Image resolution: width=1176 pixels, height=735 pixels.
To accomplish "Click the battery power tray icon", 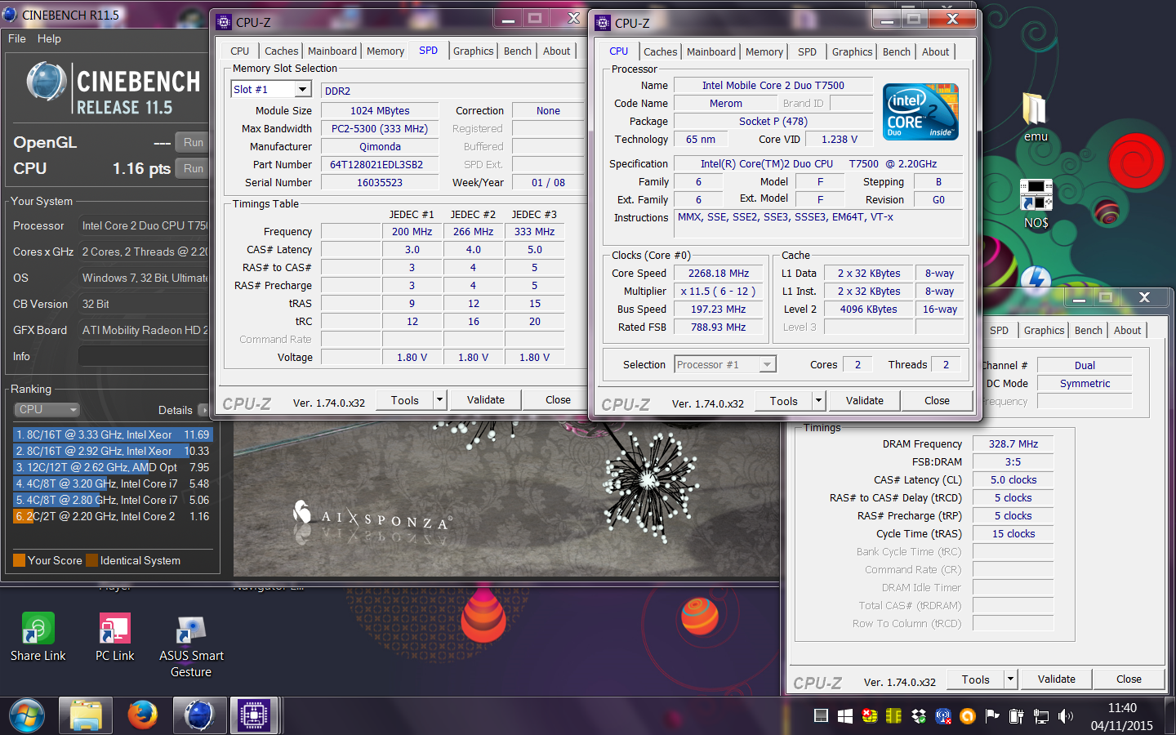I will (1017, 716).
